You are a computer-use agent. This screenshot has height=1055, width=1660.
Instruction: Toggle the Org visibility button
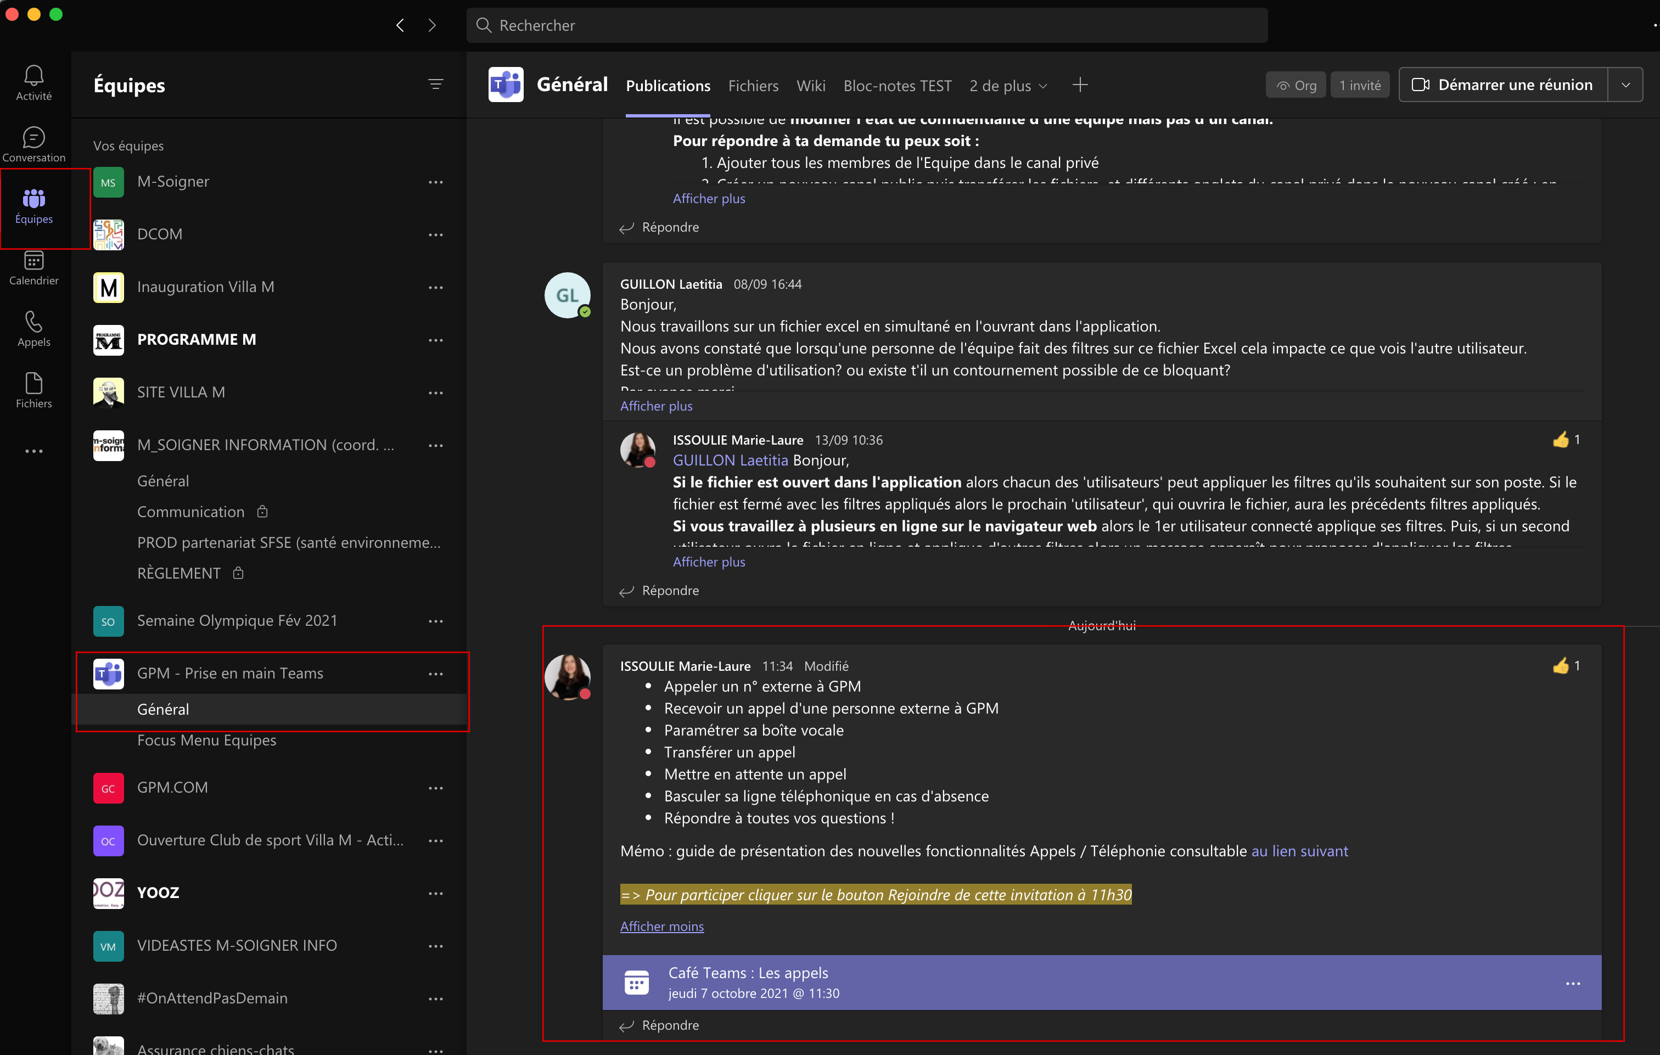click(x=1296, y=85)
